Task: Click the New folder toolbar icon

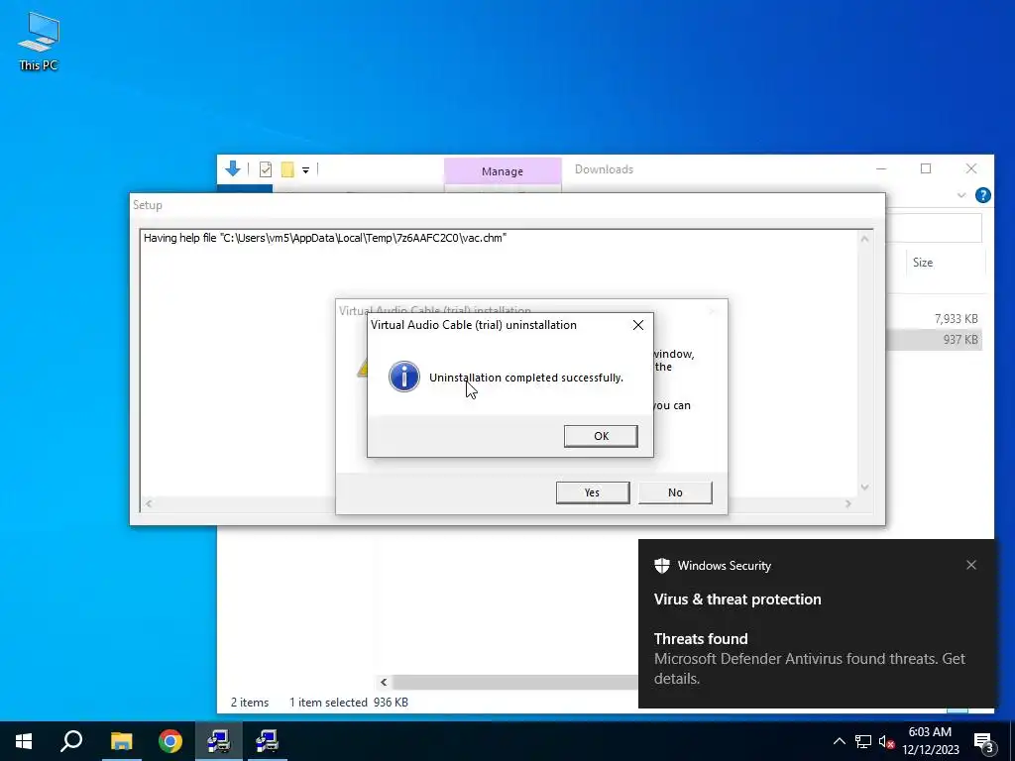Action: [287, 169]
